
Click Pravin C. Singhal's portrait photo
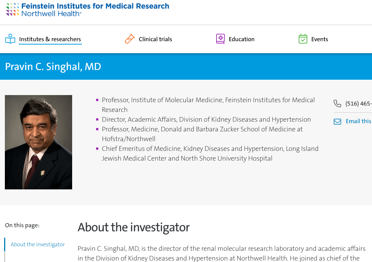click(x=39, y=142)
